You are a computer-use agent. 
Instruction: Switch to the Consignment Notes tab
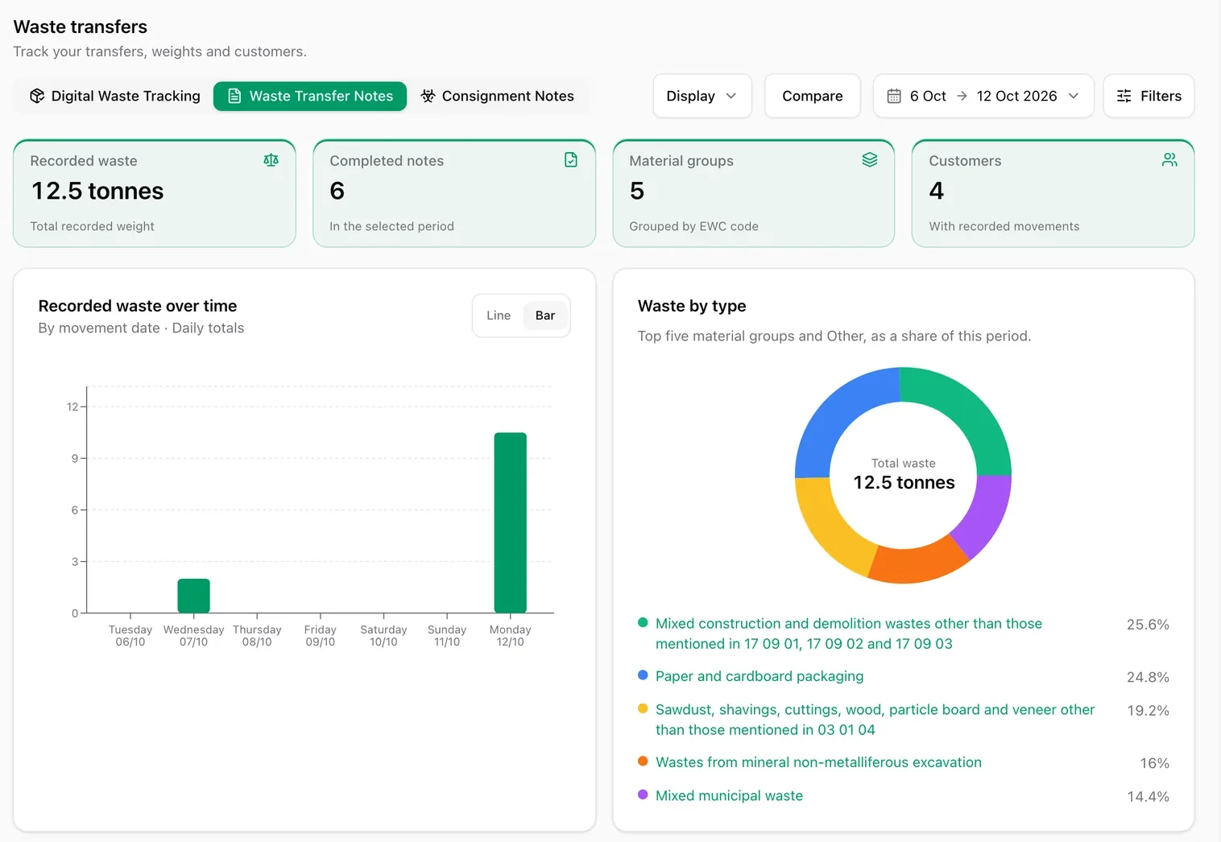click(x=498, y=96)
